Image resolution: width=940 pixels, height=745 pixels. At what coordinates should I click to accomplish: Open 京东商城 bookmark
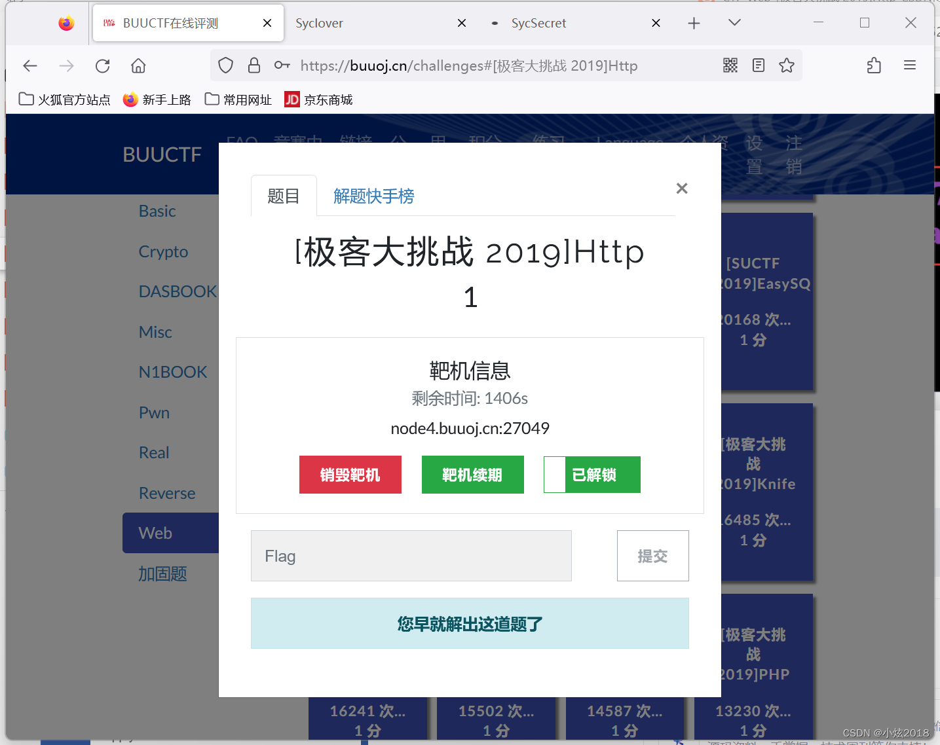(x=318, y=100)
